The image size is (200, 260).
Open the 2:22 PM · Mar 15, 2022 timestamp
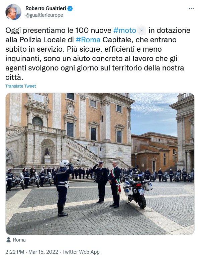(32, 252)
